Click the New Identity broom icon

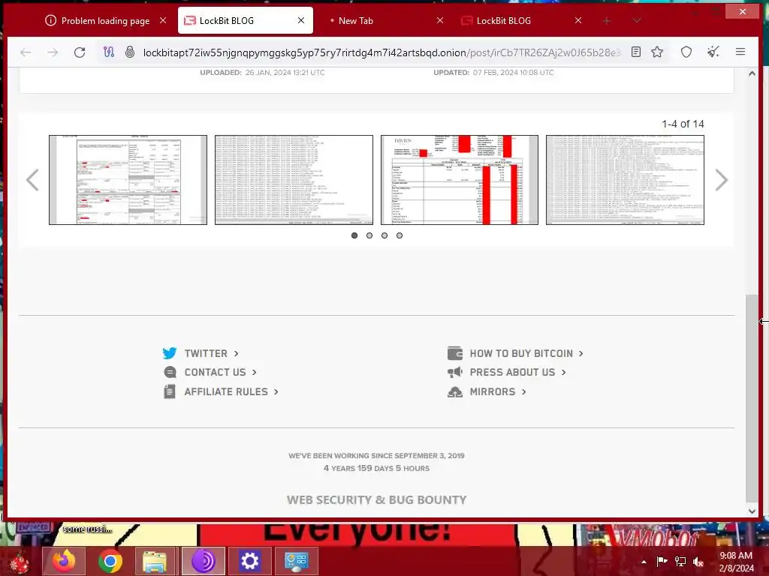pos(713,52)
